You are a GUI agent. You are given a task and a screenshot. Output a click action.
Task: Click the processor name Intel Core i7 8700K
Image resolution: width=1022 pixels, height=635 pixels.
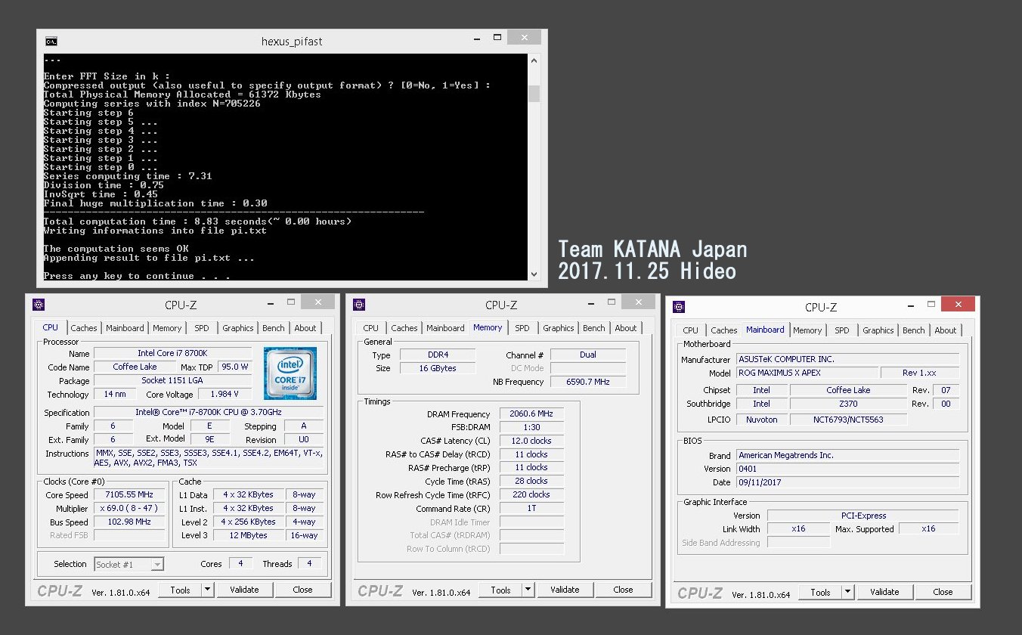click(173, 353)
